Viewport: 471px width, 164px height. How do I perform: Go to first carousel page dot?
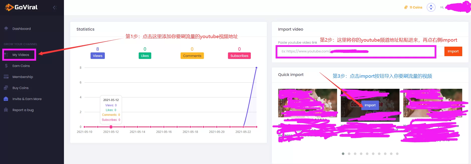(343, 154)
